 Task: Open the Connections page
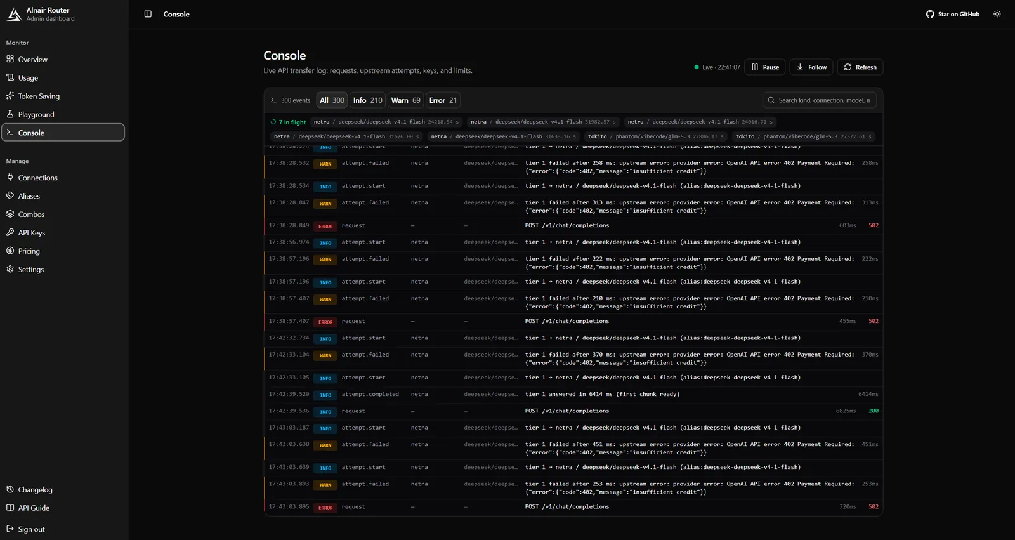(x=63, y=178)
